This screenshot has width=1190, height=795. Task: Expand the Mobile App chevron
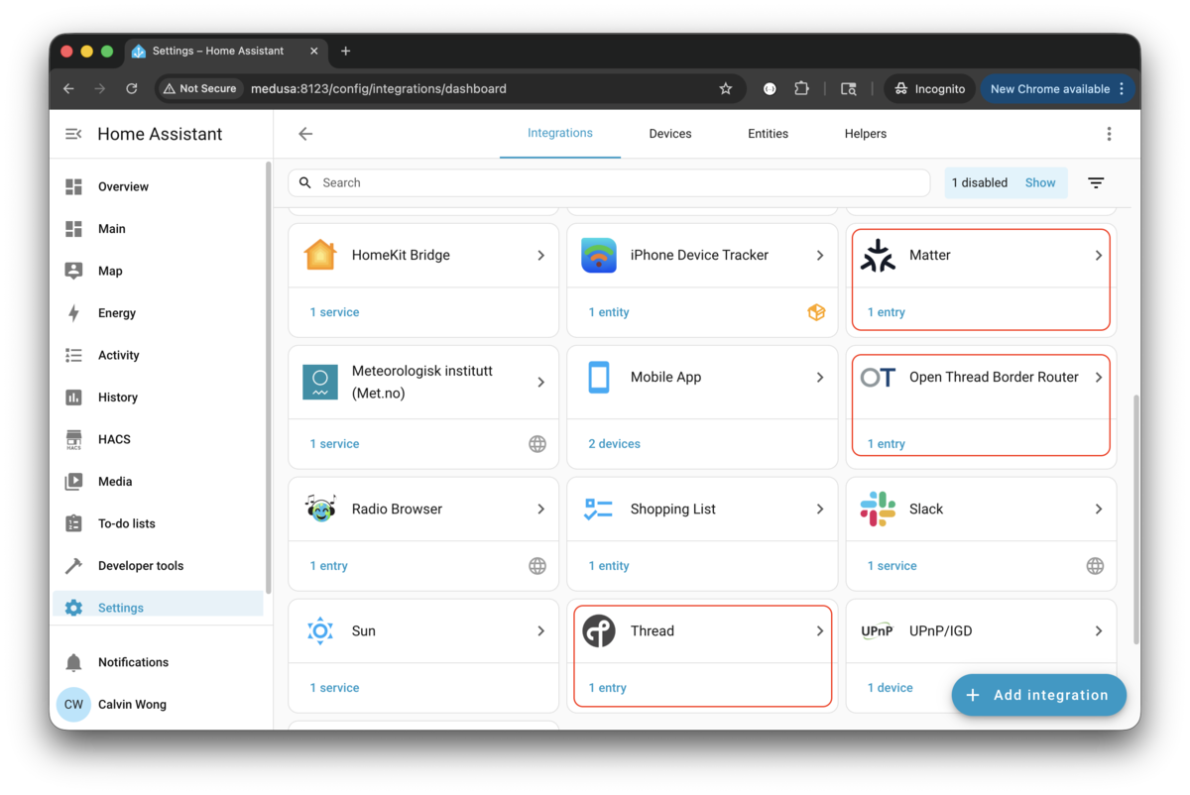[x=820, y=378]
